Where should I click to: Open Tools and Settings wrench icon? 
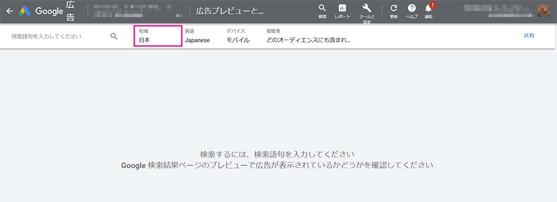(367, 13)
